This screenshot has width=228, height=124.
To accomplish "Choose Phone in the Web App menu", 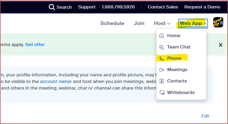I will pyautogui.click(x=181, y=58).
